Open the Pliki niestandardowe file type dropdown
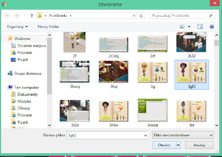This screenshot has height=157, width=222. pos(183,135)
